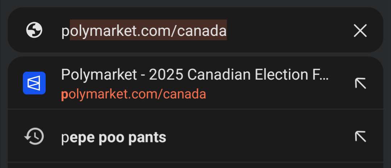
Task: Tap the arrow beside pepe poo pants
Action: coord(360,136)
